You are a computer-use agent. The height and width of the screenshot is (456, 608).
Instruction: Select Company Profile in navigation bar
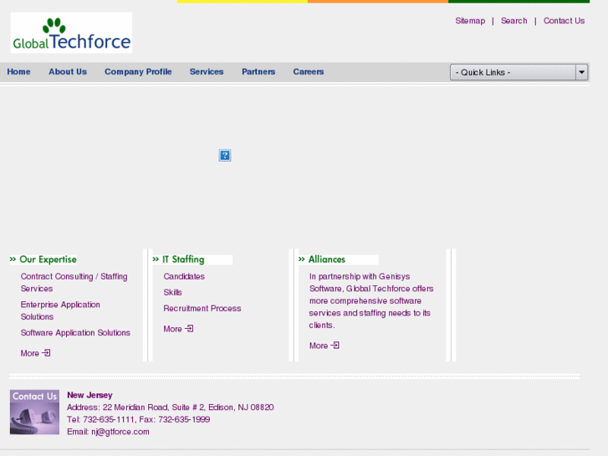(138, 72)
